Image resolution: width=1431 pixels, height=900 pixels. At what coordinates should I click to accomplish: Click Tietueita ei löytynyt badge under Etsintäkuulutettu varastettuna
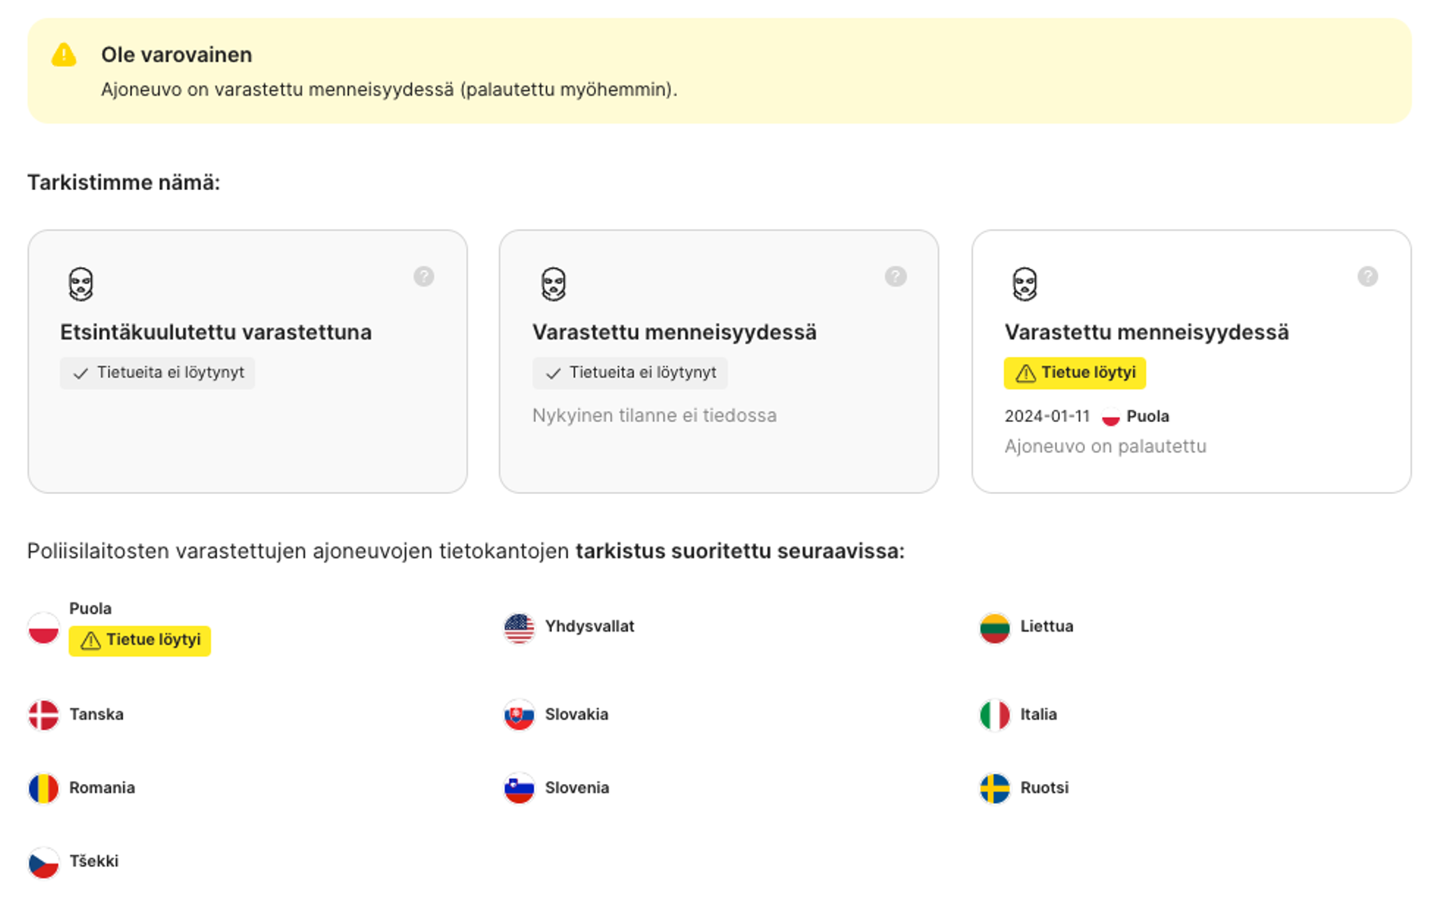click(x=157, y=373)
